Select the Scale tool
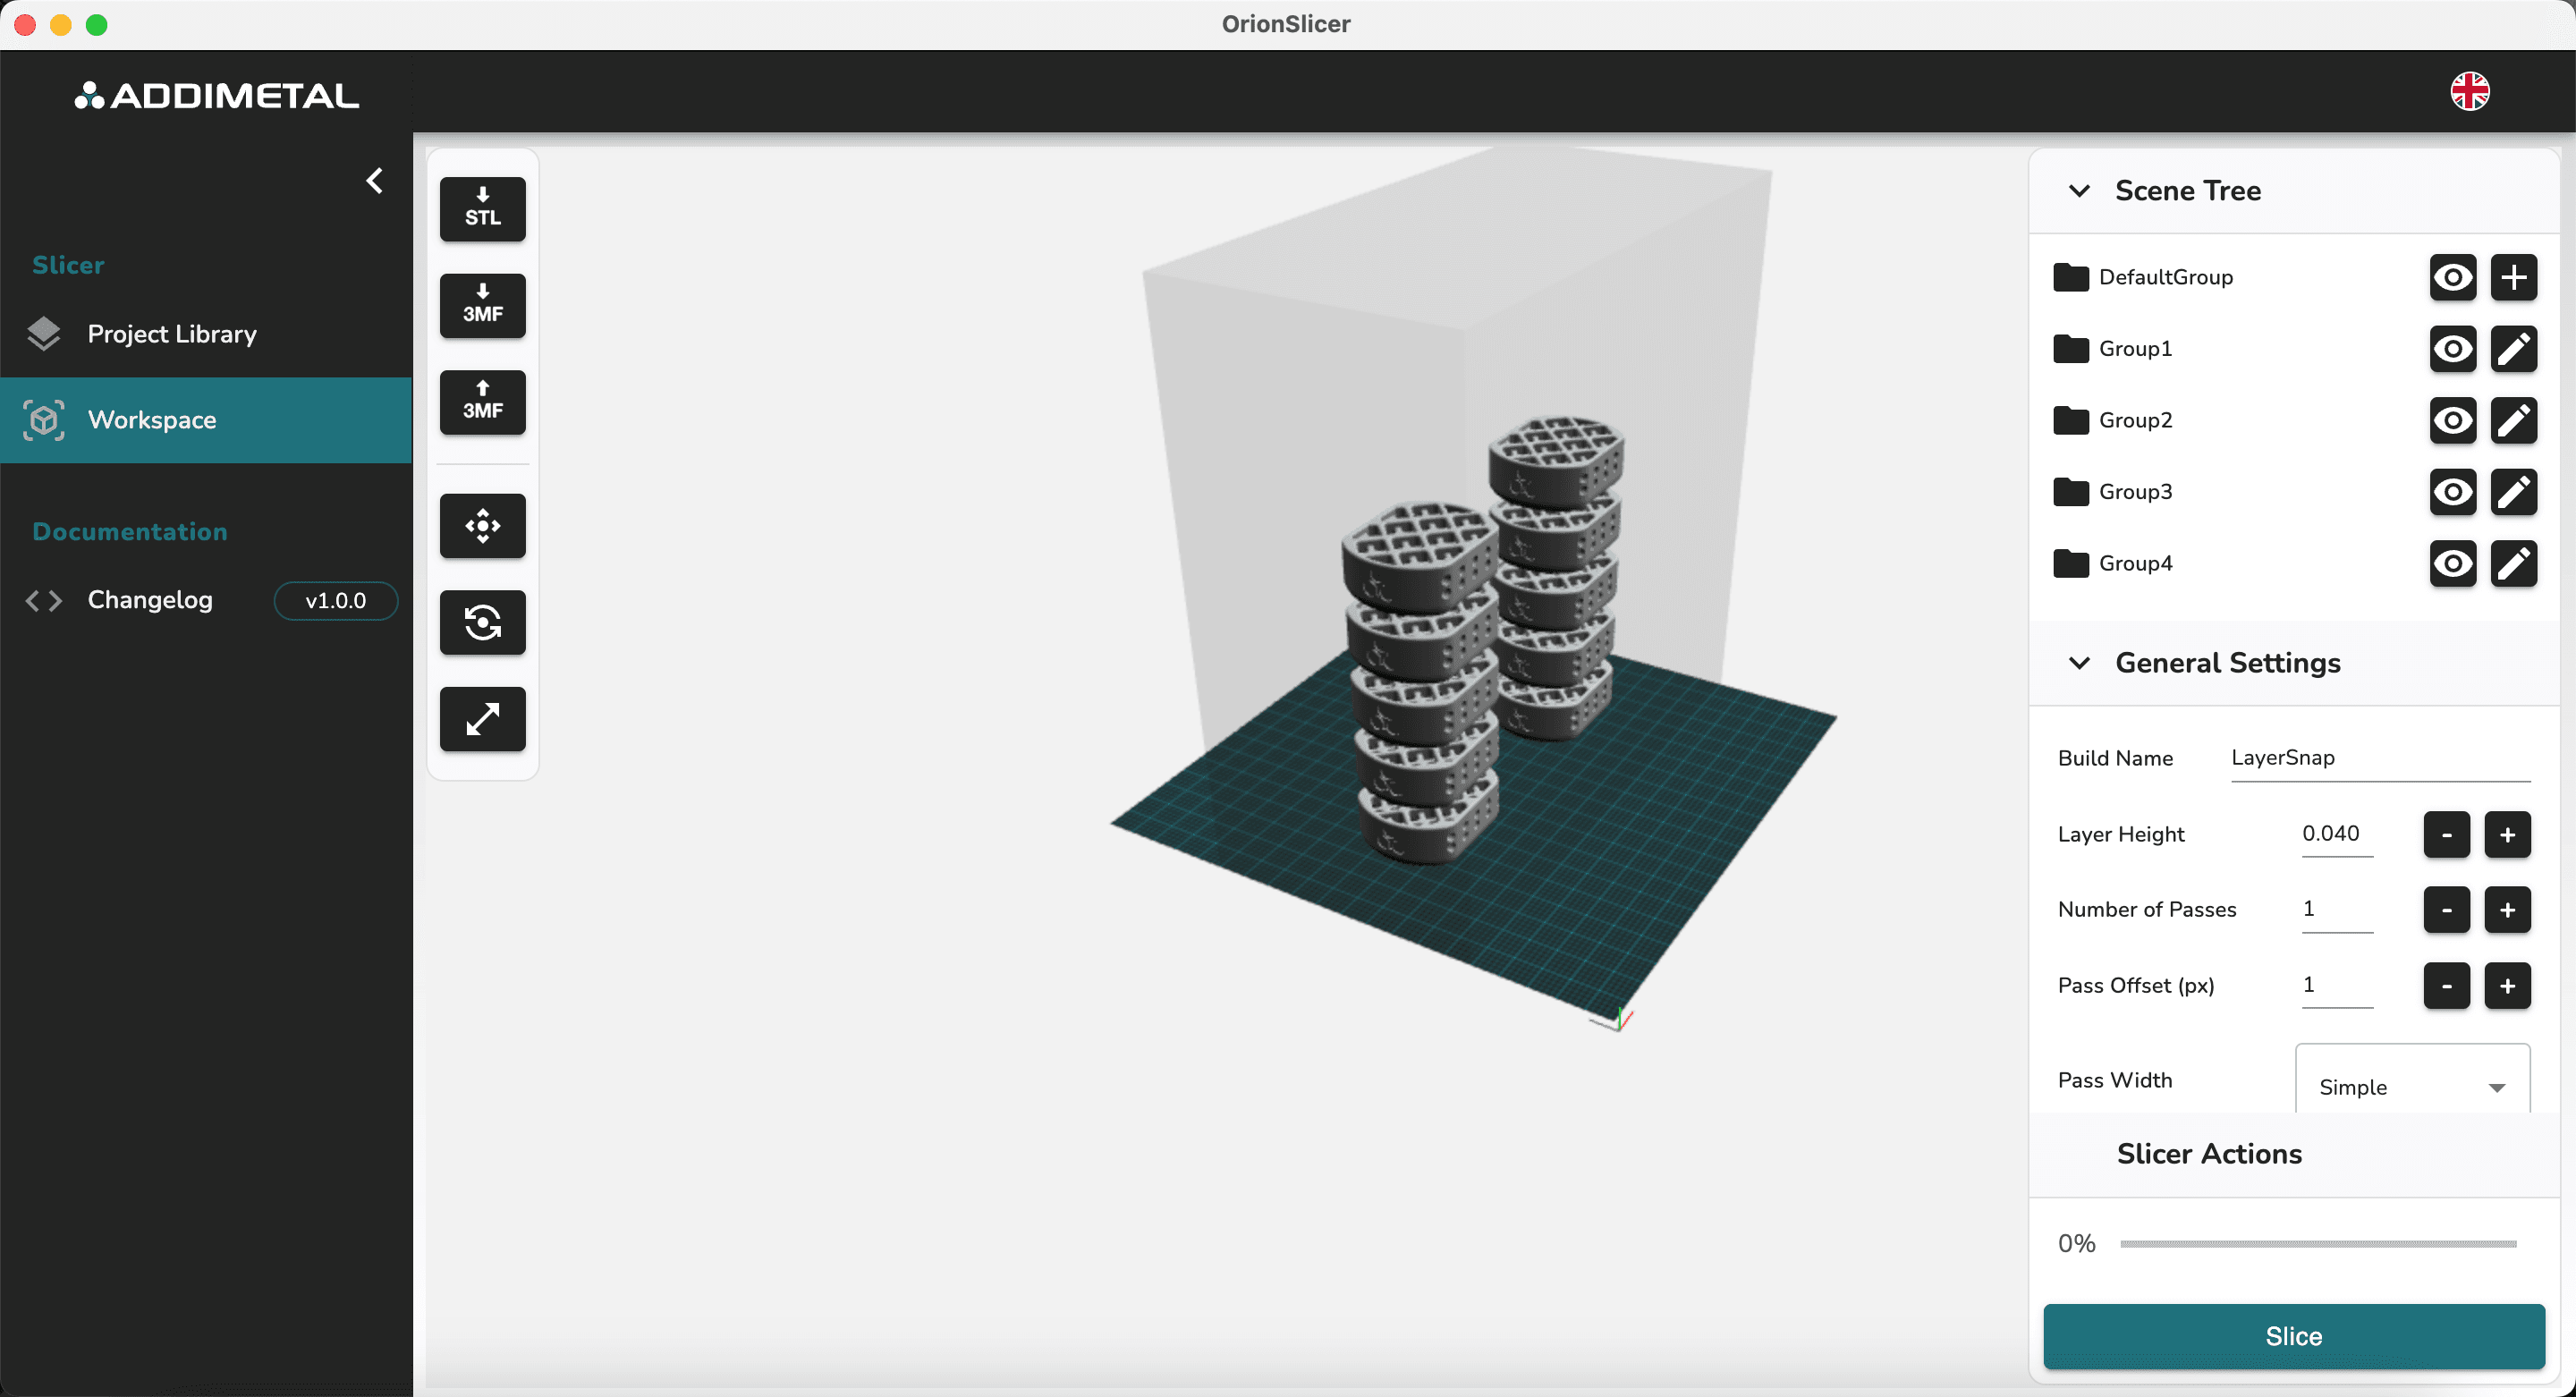Image resolution: width=2576 pixels, height=1397 pixels. pyautogui.click(x=482, y=718)
